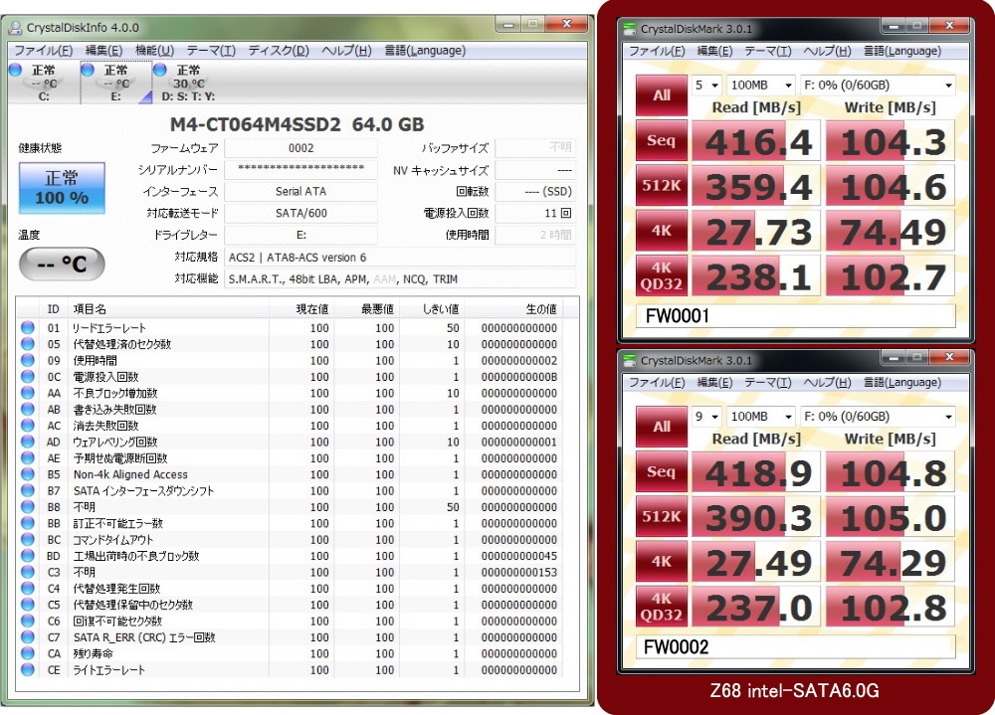Image resolution: width=995 pixels, height=715 pixels.
Task: Select drive C: status orb in disk bar
Action: click(x=15, y=70)
